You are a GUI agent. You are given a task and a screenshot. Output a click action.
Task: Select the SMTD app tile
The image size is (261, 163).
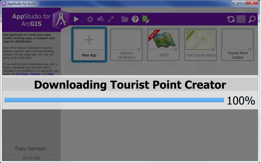[163, 44]
